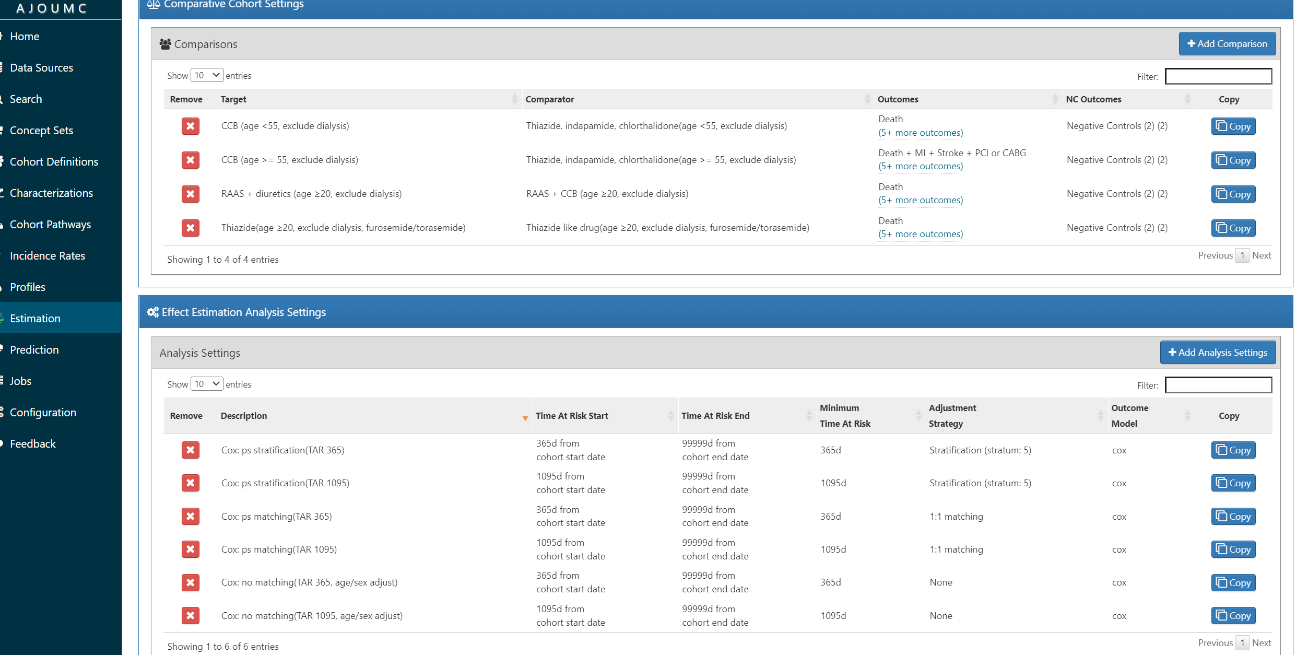
Task: Remove the Cox: ps stratification(TAR 365) analysis
Action: coord(190,450)
